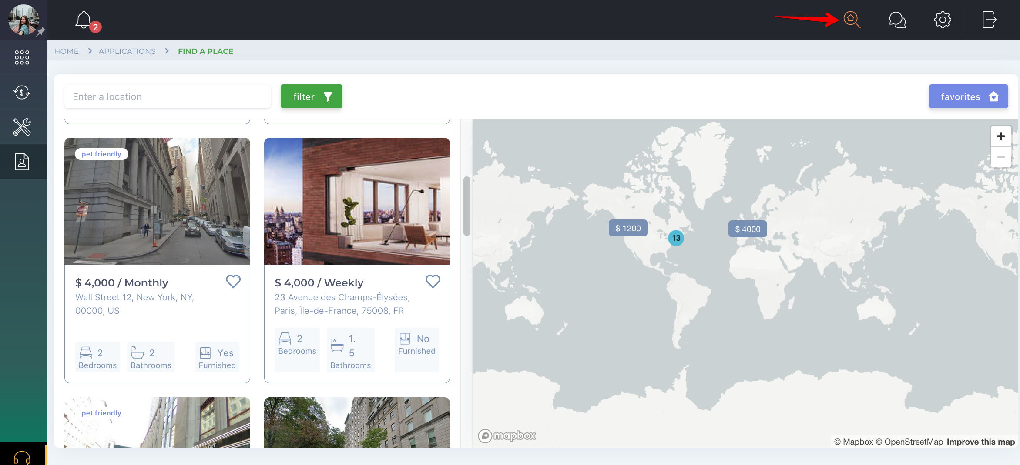Screen dimensions: 1020x465
Task: Open the bottom-right listing building photo
Action: coord(357,422)
